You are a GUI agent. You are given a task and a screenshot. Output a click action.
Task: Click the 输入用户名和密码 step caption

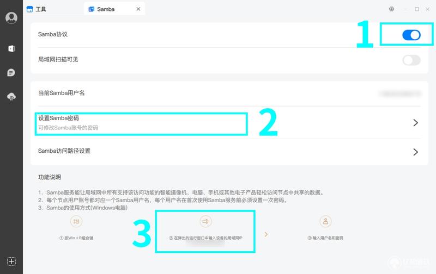click(x=325, y=238)
